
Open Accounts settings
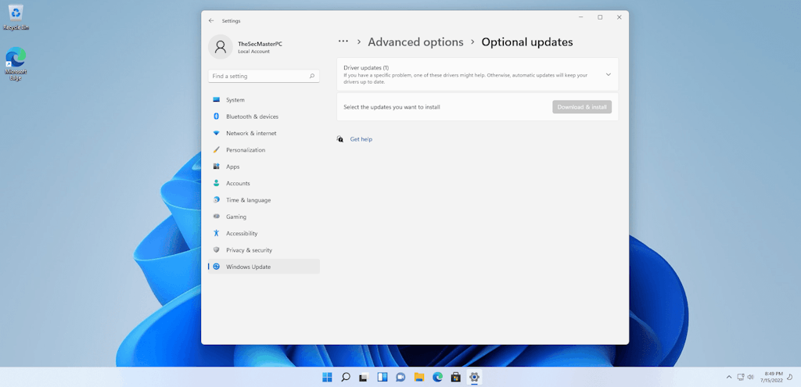coord(264,183)
